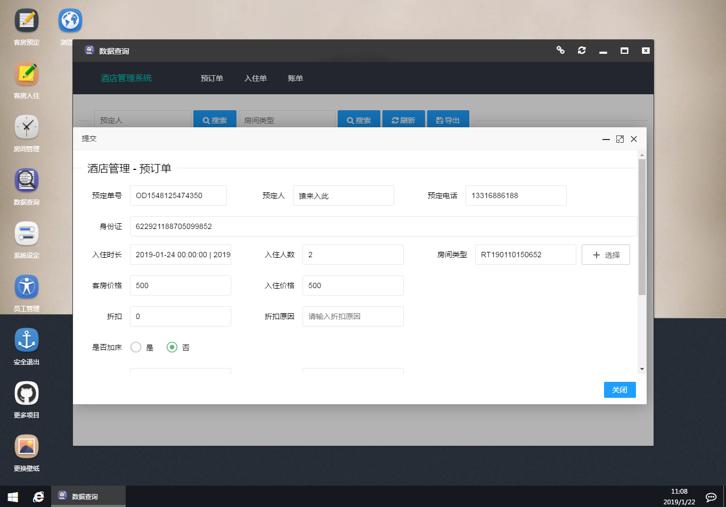Click the 折扣原因 input field
Screen dimensions: 726x507
click(353, 316)
